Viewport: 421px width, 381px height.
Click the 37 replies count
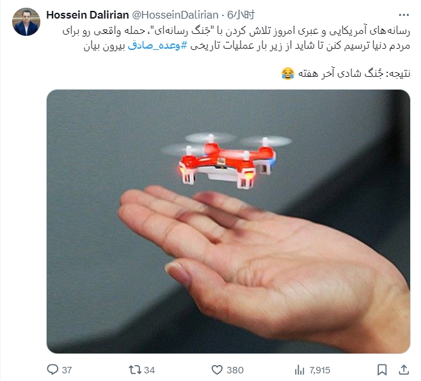67,370
